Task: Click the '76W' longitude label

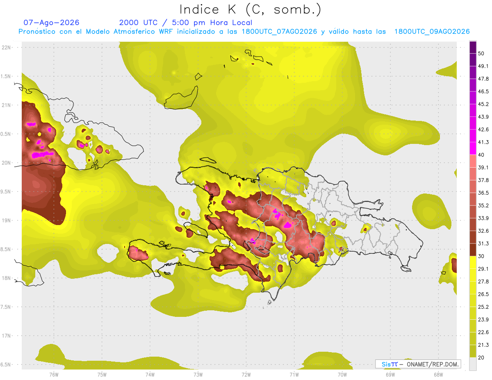Action: (54, 374)
